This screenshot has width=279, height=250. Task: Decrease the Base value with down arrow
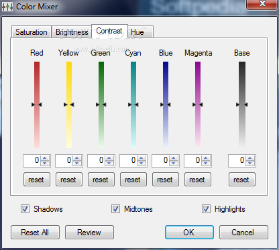[x=250, y=163]
